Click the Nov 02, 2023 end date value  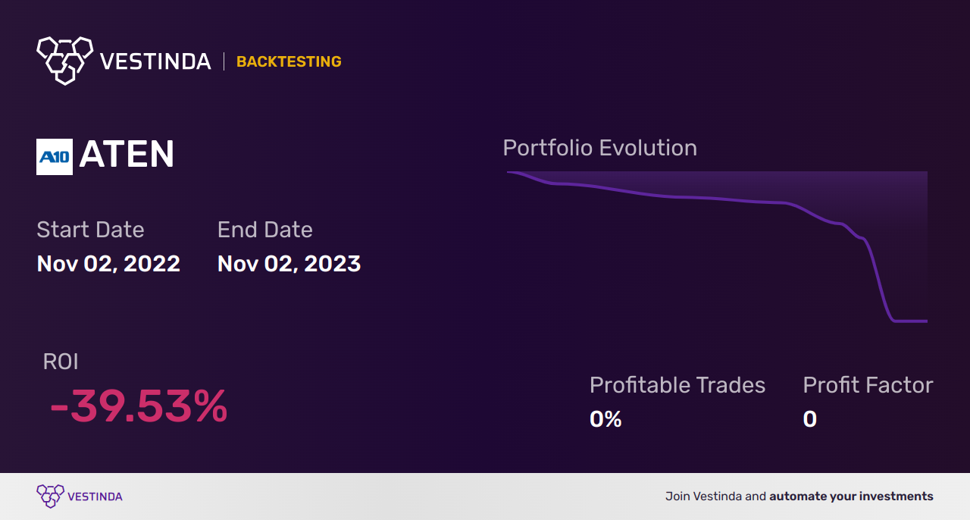coord(289,264)
